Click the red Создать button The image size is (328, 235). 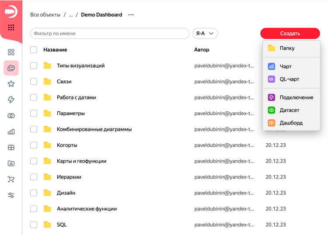click(290, 34)
